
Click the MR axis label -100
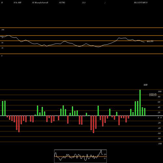[159, 144]
